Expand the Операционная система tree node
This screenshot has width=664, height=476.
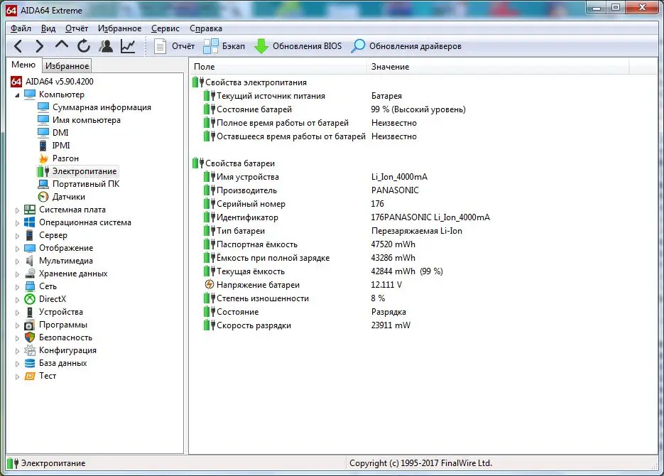coord(17,223)
